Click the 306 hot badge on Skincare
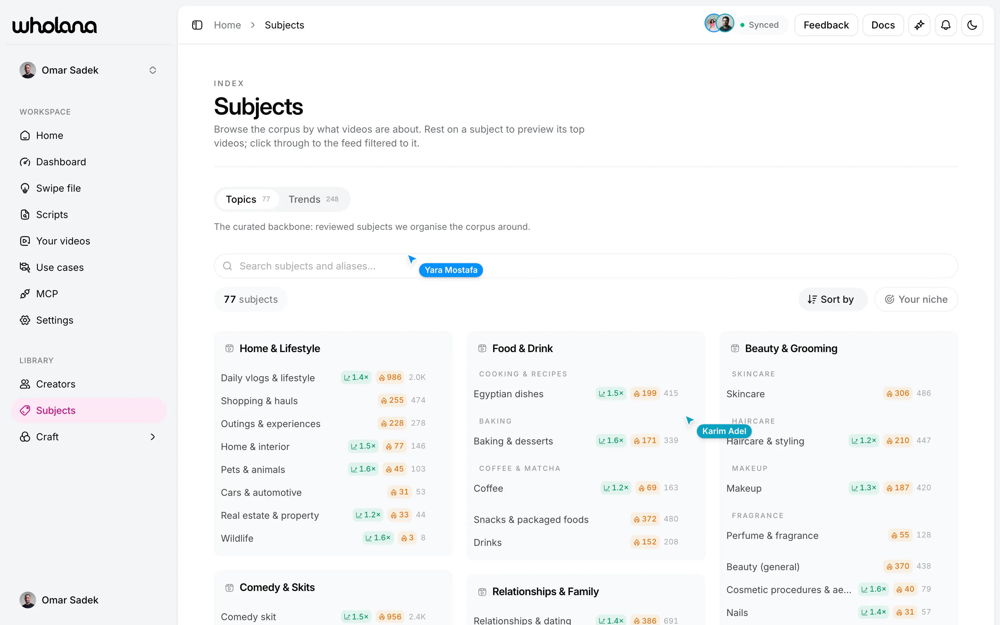The image size is (1000, 625). [x=898, y=393]
